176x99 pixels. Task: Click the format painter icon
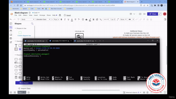coord(18,20)
